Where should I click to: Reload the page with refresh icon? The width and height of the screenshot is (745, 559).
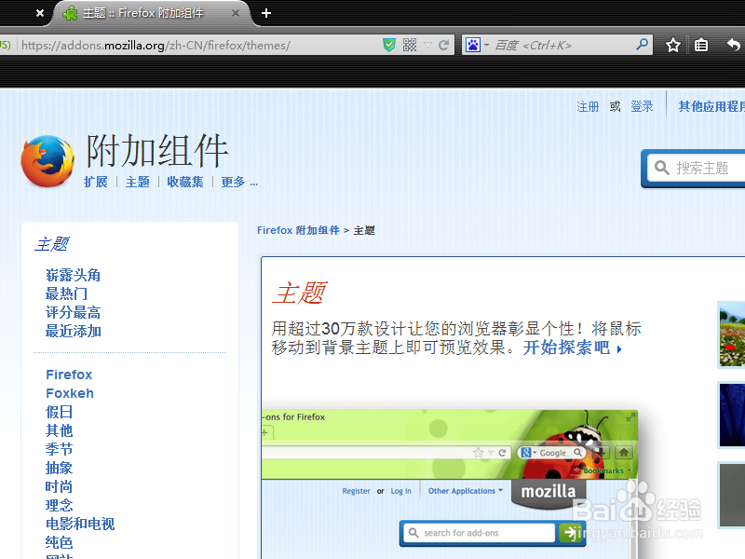[x=444, y=45]
